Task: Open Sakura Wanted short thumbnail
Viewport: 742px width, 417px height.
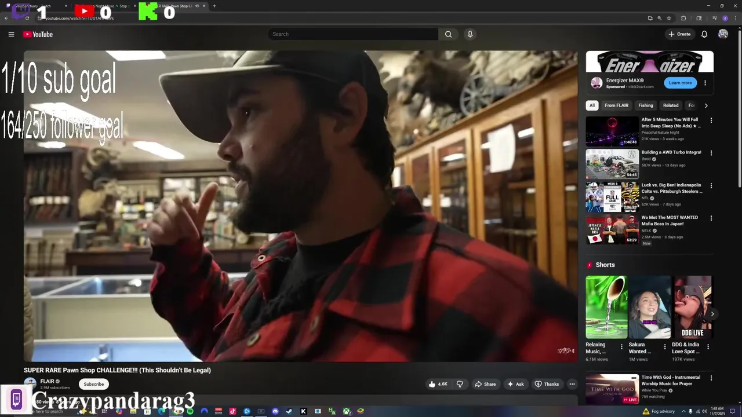Action: pos(650,307)
